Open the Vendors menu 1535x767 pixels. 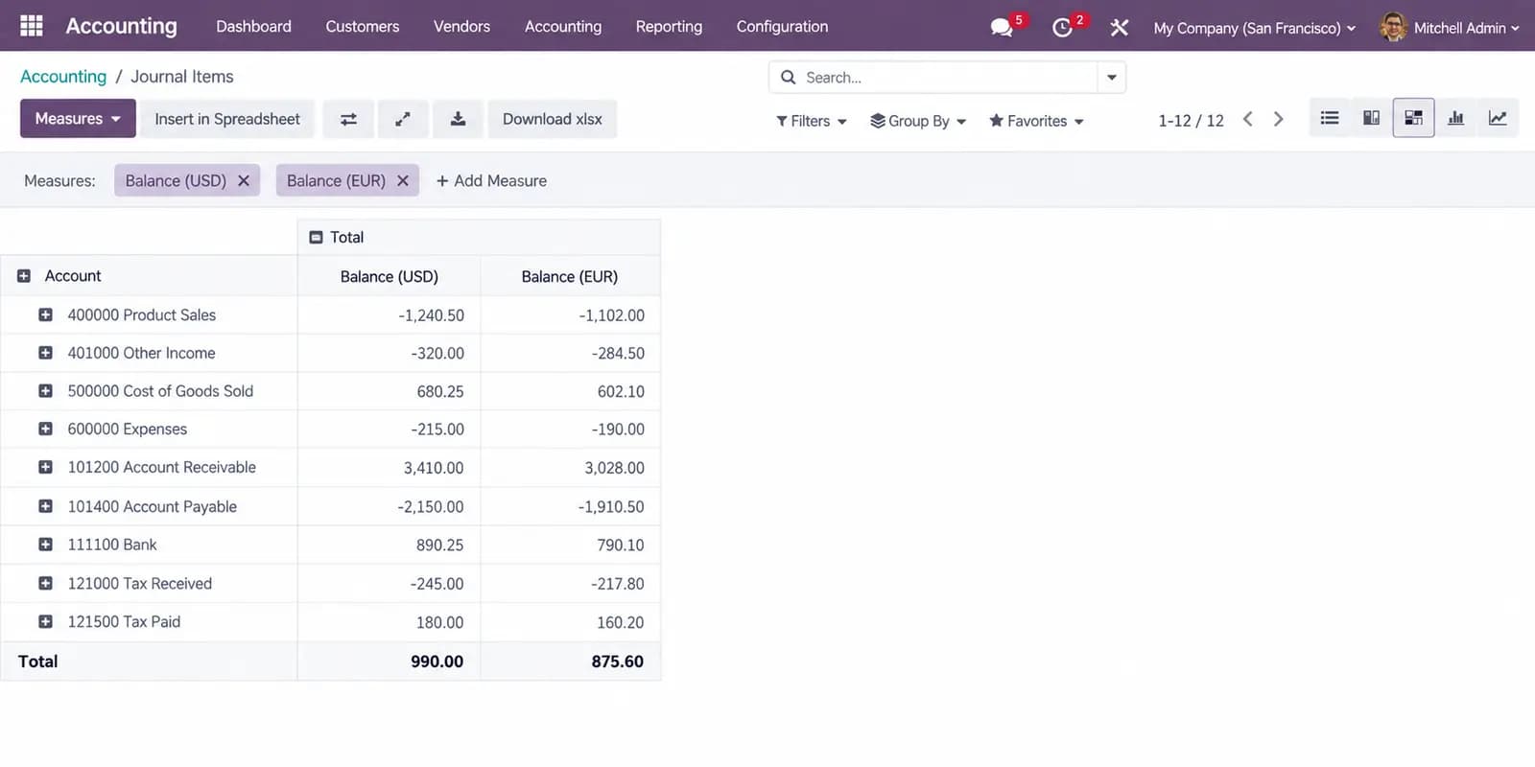point(461,26)
